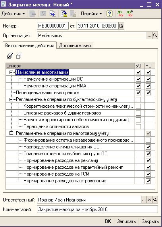
Task: Collapse Регламентные операции по налоговому учету group
Action: point(11,133)
